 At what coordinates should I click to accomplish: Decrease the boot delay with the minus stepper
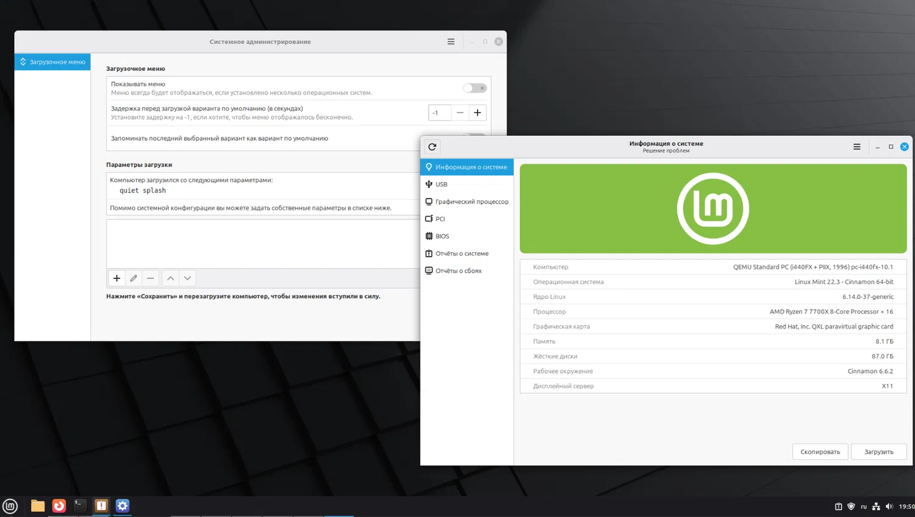[x=460, y=113]
